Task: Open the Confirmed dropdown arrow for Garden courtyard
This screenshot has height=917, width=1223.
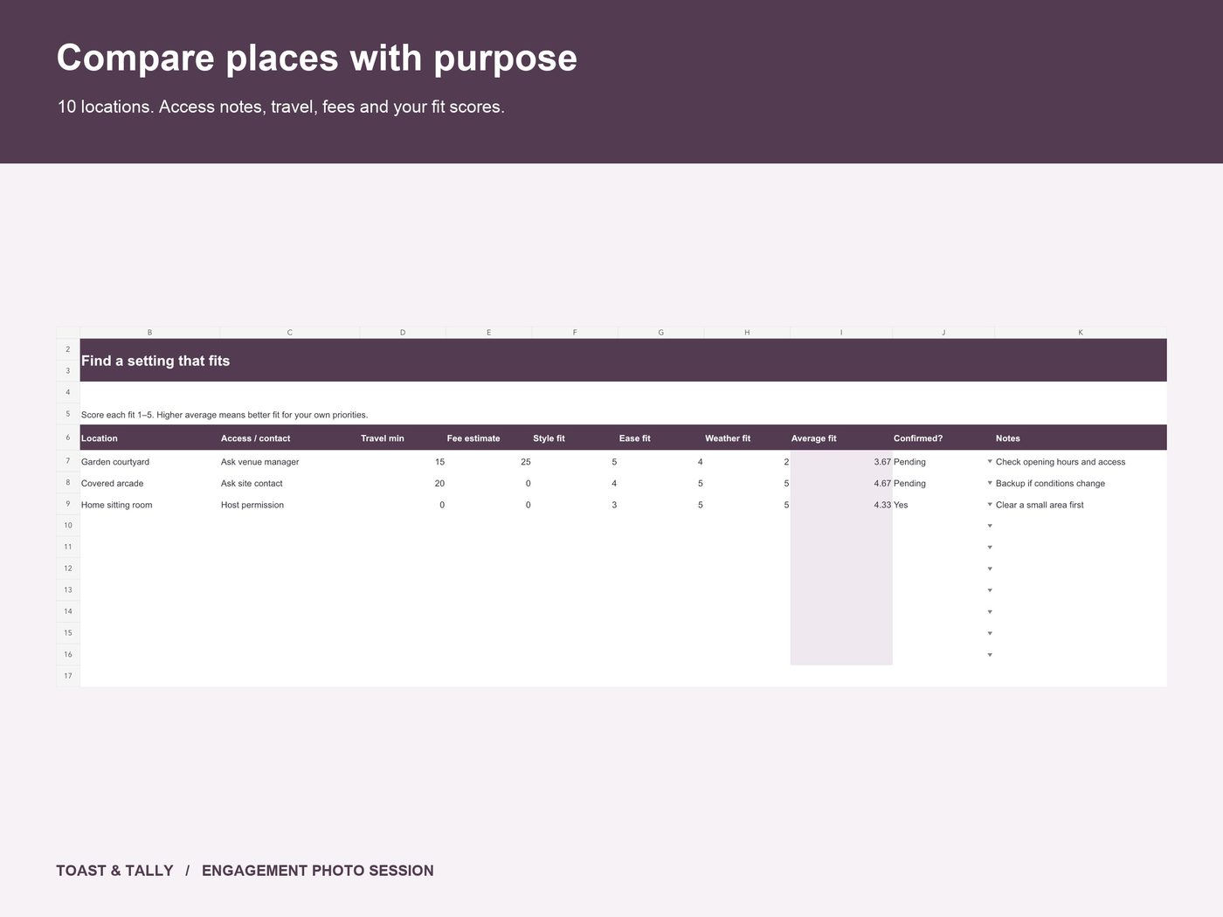Action: (x=990, y=461)
